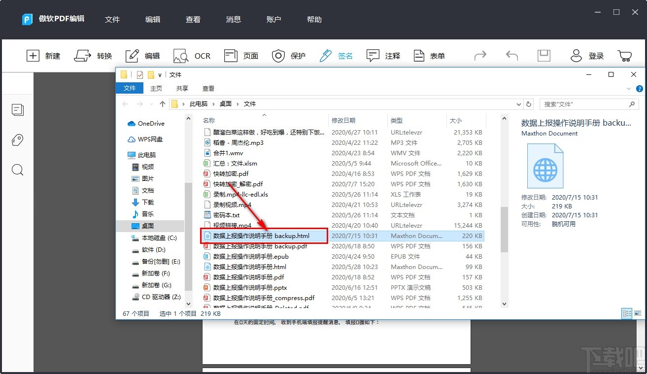
Task: Open the 页面 (Page) tool
Action: tap(241, 56)
